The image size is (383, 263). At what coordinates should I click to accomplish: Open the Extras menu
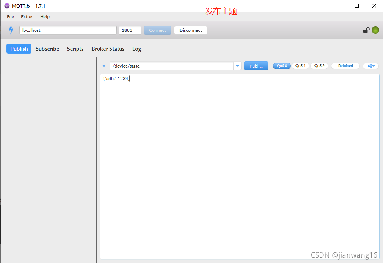(27, 17)
